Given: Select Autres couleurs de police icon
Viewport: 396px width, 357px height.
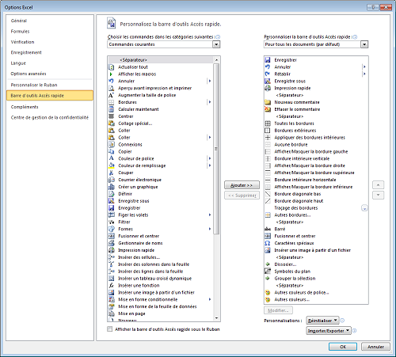Looking at the screenshot, I should (x=268, y=293).
